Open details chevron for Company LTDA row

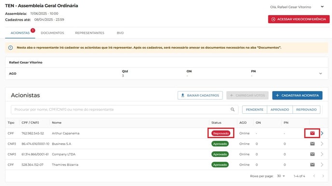coord(322,154)
